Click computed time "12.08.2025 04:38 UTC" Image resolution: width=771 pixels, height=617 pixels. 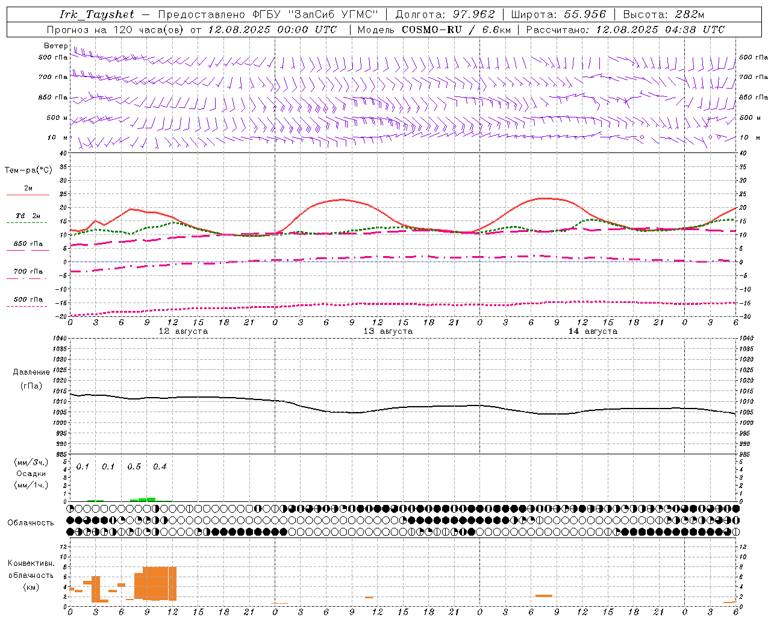tap(660, 30)
